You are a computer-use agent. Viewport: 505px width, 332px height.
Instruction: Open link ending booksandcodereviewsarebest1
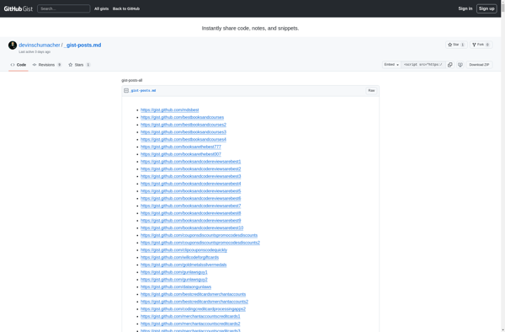point(191,162)
